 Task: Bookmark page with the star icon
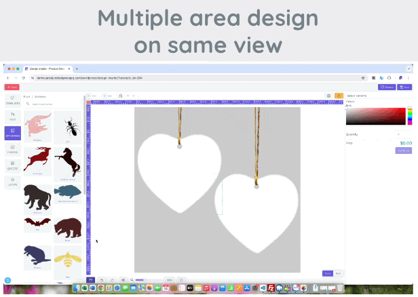click(364, 78)
